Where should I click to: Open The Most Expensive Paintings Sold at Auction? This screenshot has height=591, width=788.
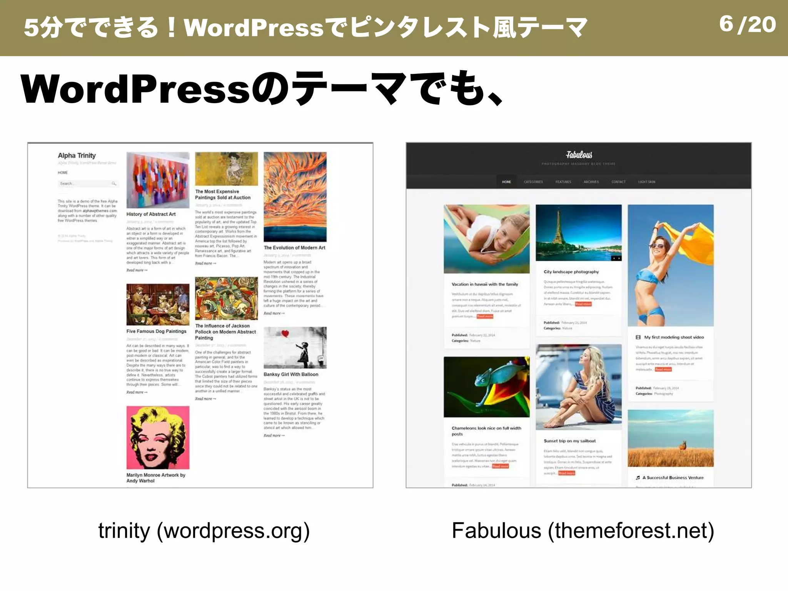coord(223,194)
